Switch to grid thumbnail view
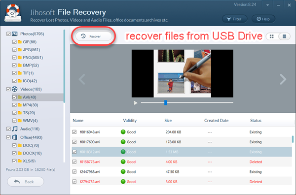296x195 pixels. tap(272, 36)
